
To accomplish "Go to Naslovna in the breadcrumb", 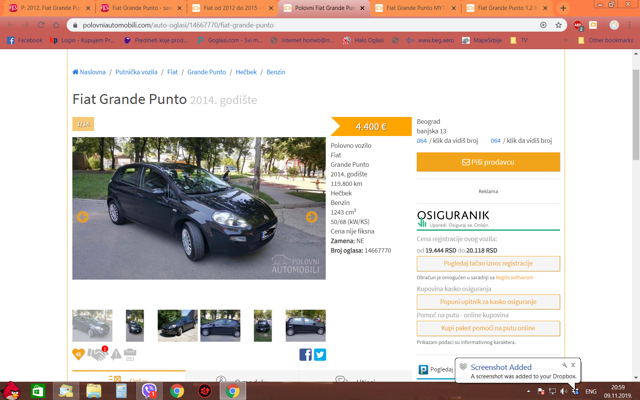I will pyautogui.click(x=89, y=72).
